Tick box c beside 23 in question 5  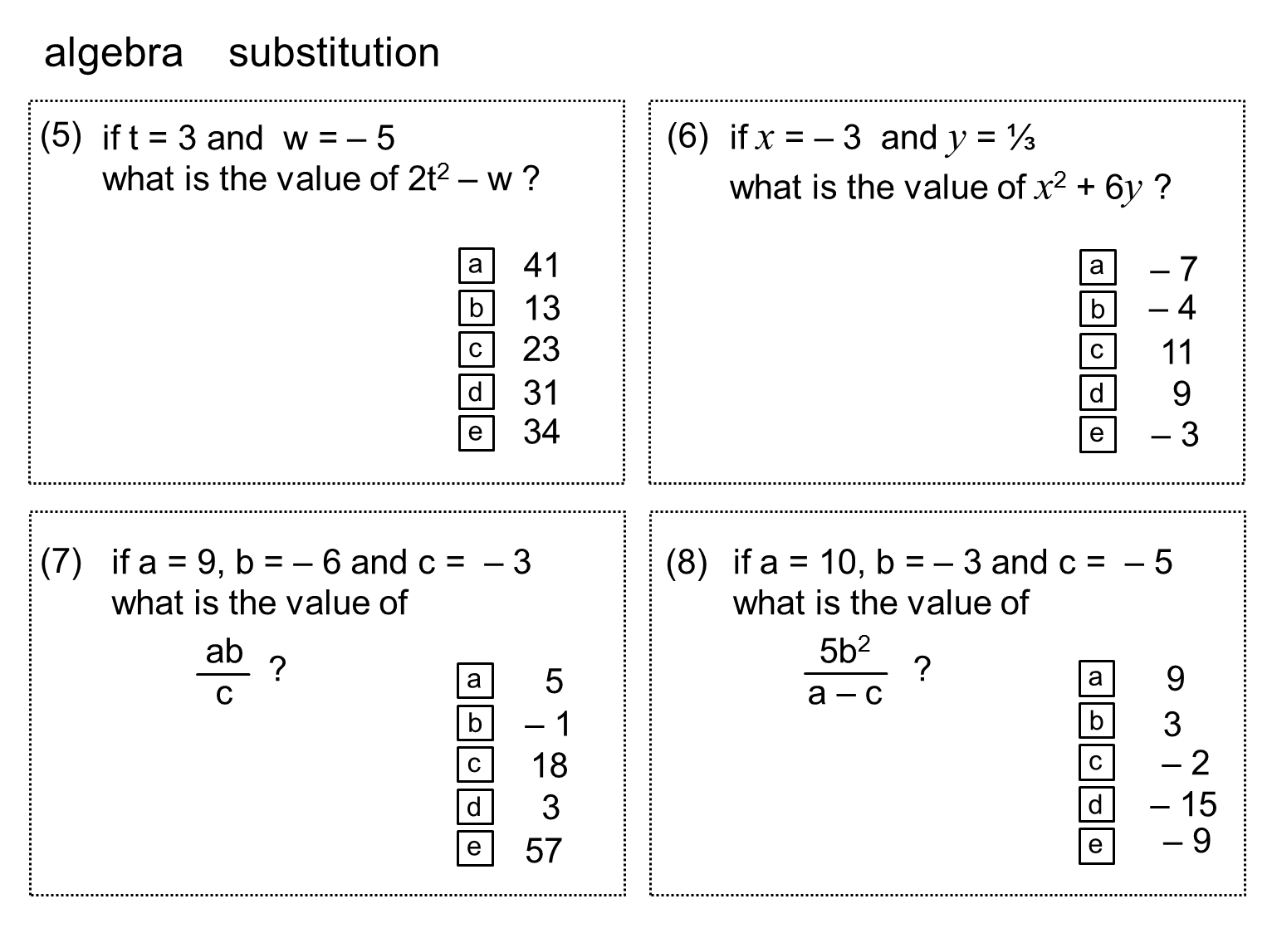pyautogui.click(x=476, y=349)
